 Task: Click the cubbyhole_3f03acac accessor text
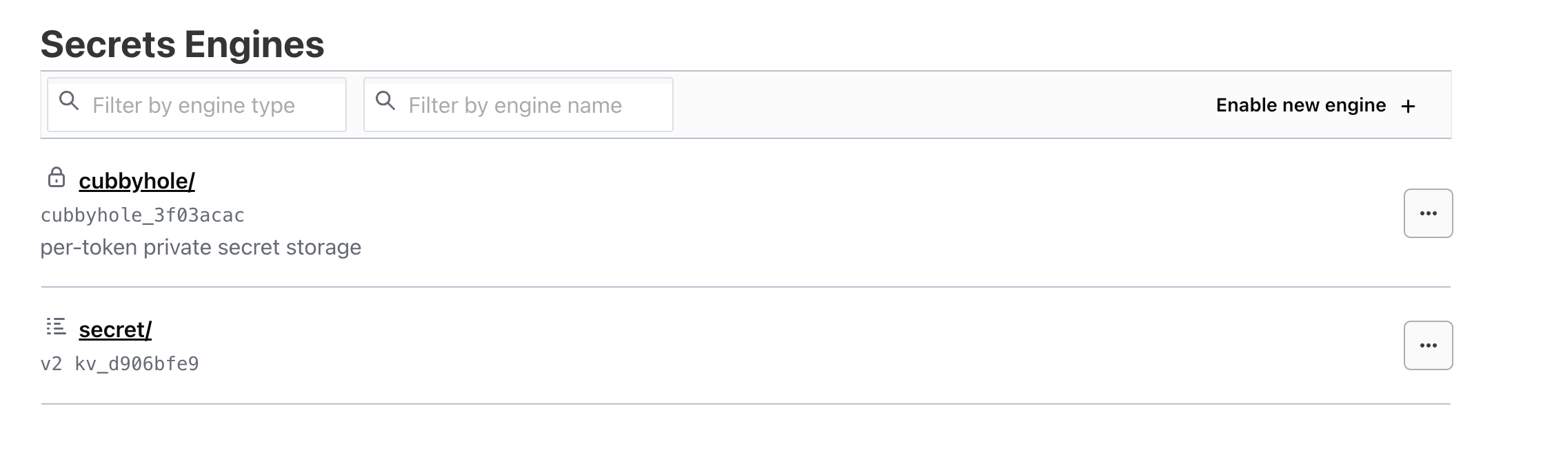[x=142, y=215]
